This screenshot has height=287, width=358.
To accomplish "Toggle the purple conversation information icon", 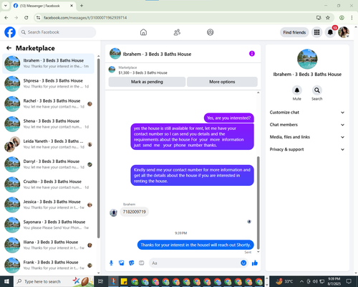I will pyautogui.click(x=252, y=54).
